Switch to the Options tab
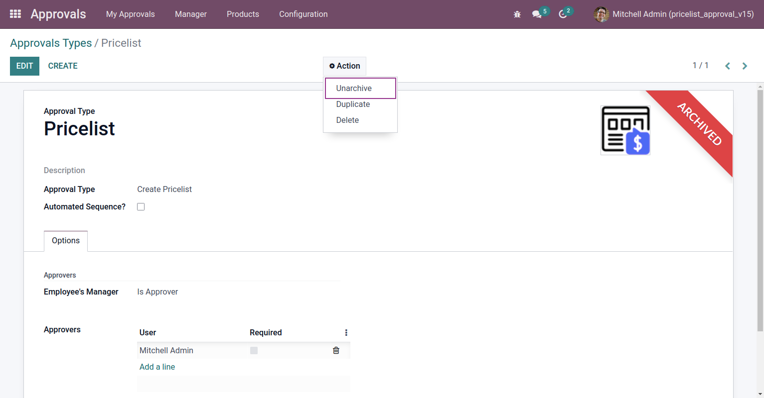The image size is (764, 398). coord(66,241)
